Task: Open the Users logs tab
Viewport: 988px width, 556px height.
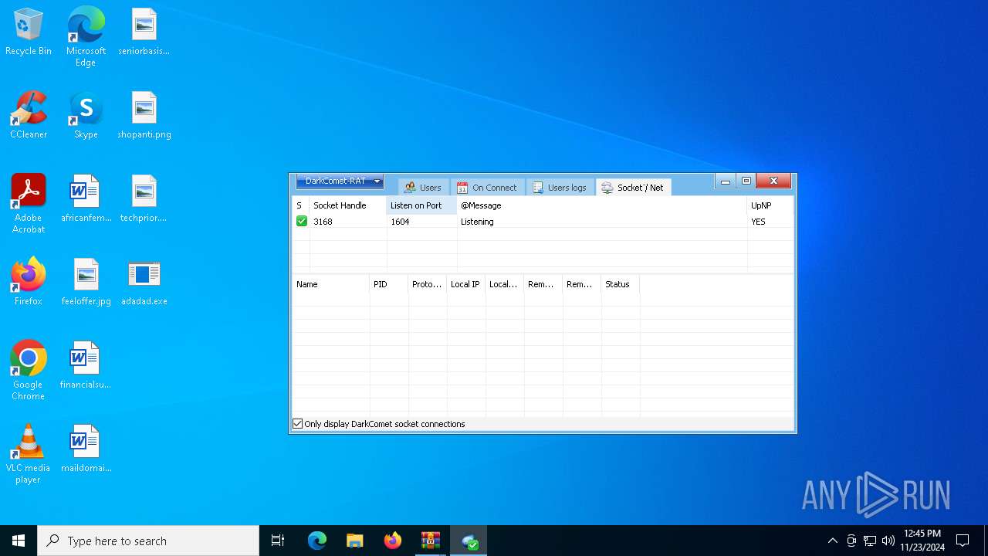Action: point(560,188)
